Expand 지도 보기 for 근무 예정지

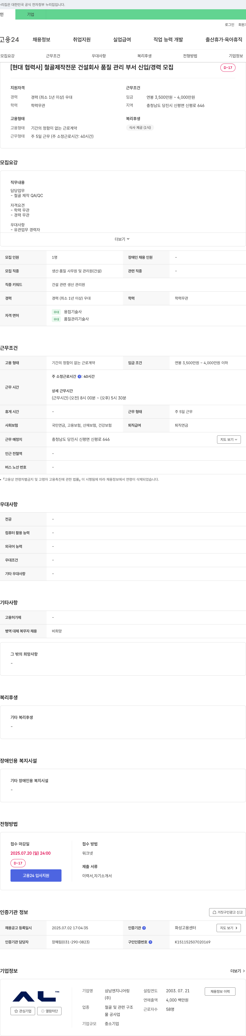[x=229, y=440]
